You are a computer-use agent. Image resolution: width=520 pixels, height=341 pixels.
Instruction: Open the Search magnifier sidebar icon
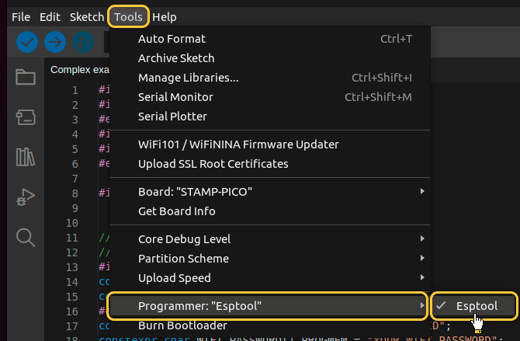pyautogui.click(x=26, y=238)
